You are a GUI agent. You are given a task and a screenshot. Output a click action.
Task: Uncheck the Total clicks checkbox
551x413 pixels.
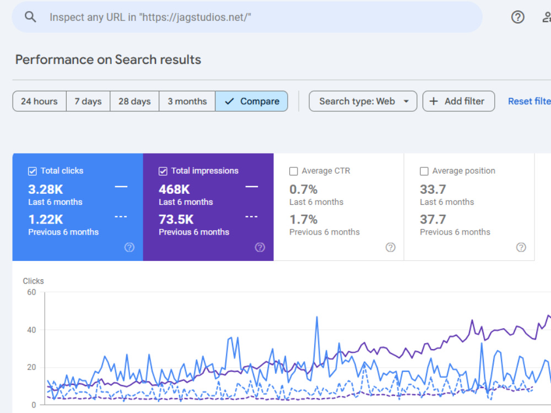coord(33,171)
